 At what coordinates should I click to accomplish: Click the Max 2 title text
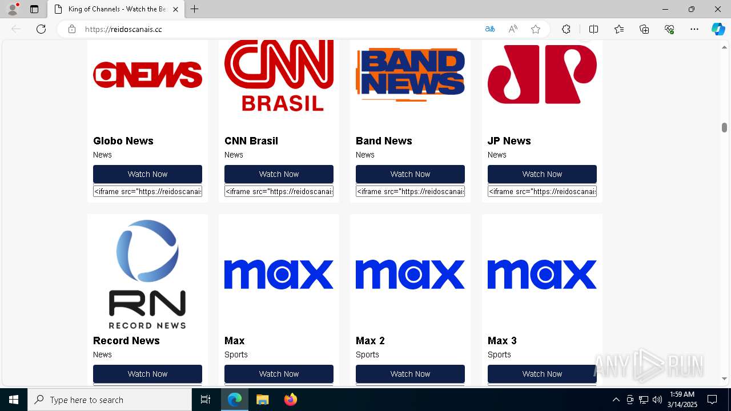tap(370, 341)
